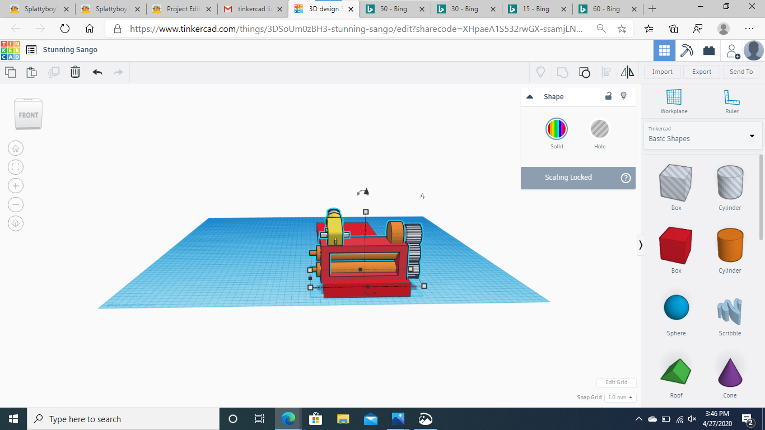
Task: Copy the selected shape
Action: click(x=11, y=72)
